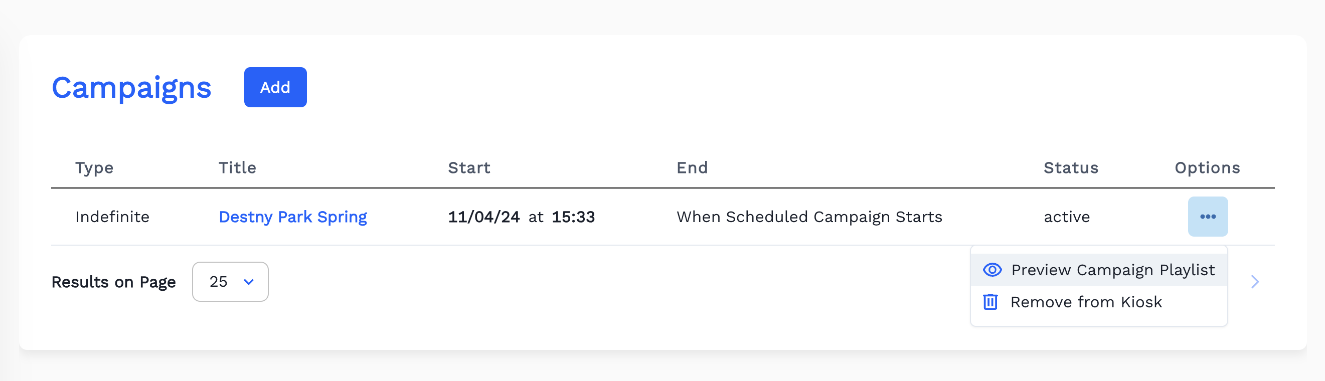Click the End column header
The width and height of the screenshot is (1325, 381).
point(692,167)
